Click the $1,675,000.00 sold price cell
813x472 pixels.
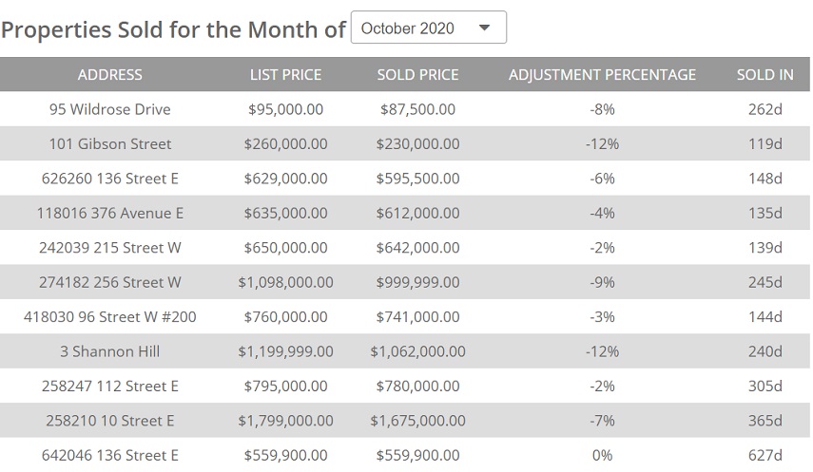coord(417,421)
